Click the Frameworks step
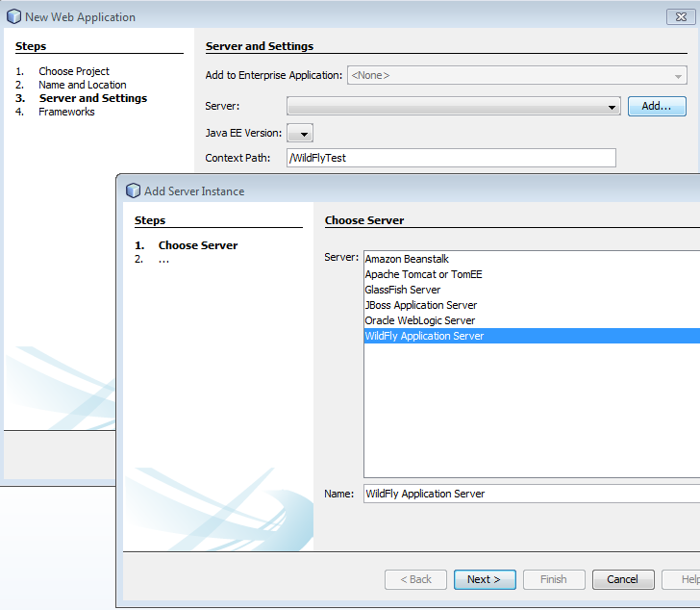Screen dimensions: 700x610 [x=66, y=112]
